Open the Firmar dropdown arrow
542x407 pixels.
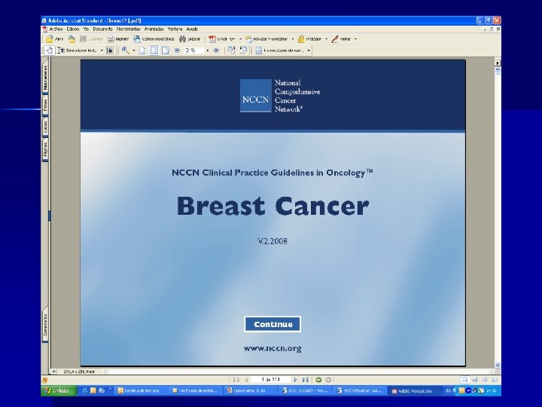pyautogui.click(x=355, y=39)
